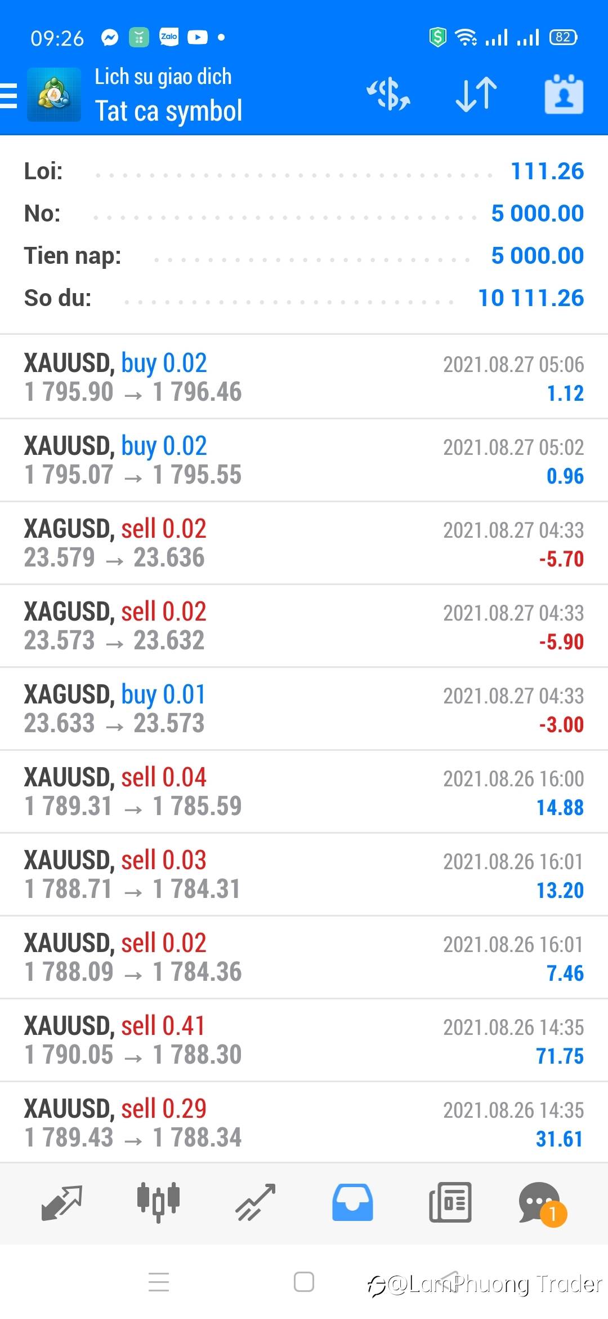This screenshot has height=1319, width=608.
Task: Tap XAGUSD buy 0.01 trade row
Action: [304, 709]
